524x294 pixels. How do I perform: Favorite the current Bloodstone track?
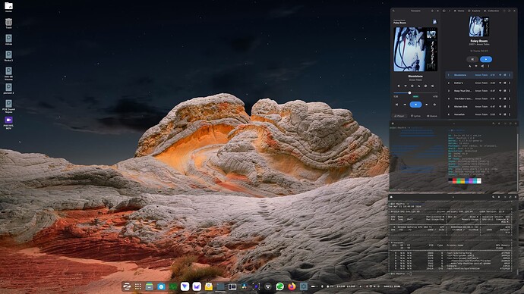pos(406,86)
